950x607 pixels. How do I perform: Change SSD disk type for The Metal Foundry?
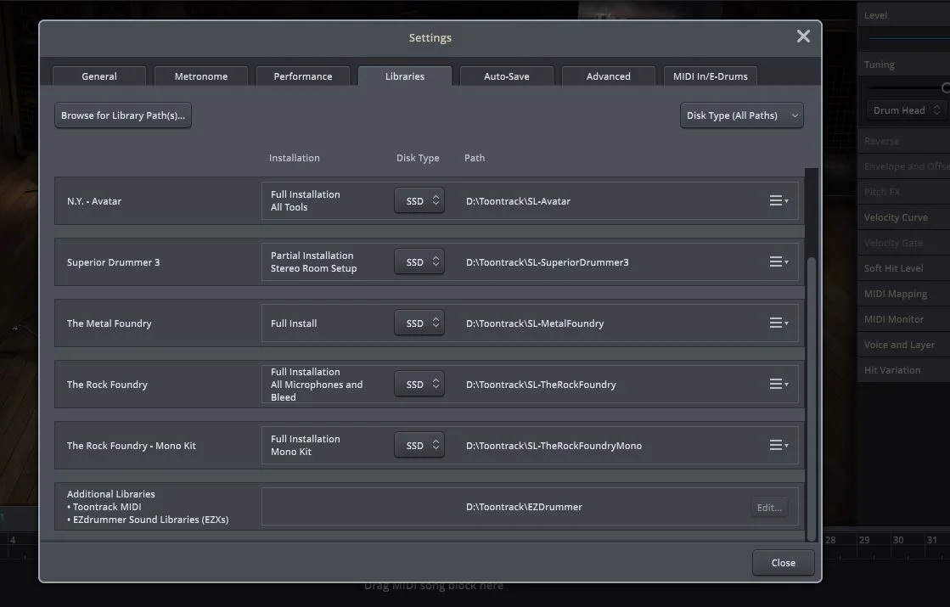[419, 323]
